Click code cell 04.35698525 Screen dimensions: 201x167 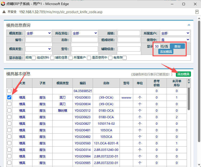[83, 91]
